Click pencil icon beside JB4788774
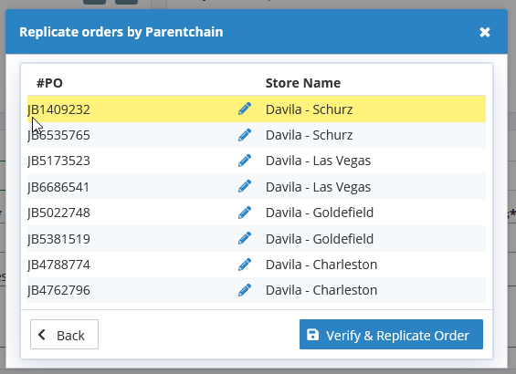The height and width of the screenshot is (374, 516). click(x=245, y=265)
